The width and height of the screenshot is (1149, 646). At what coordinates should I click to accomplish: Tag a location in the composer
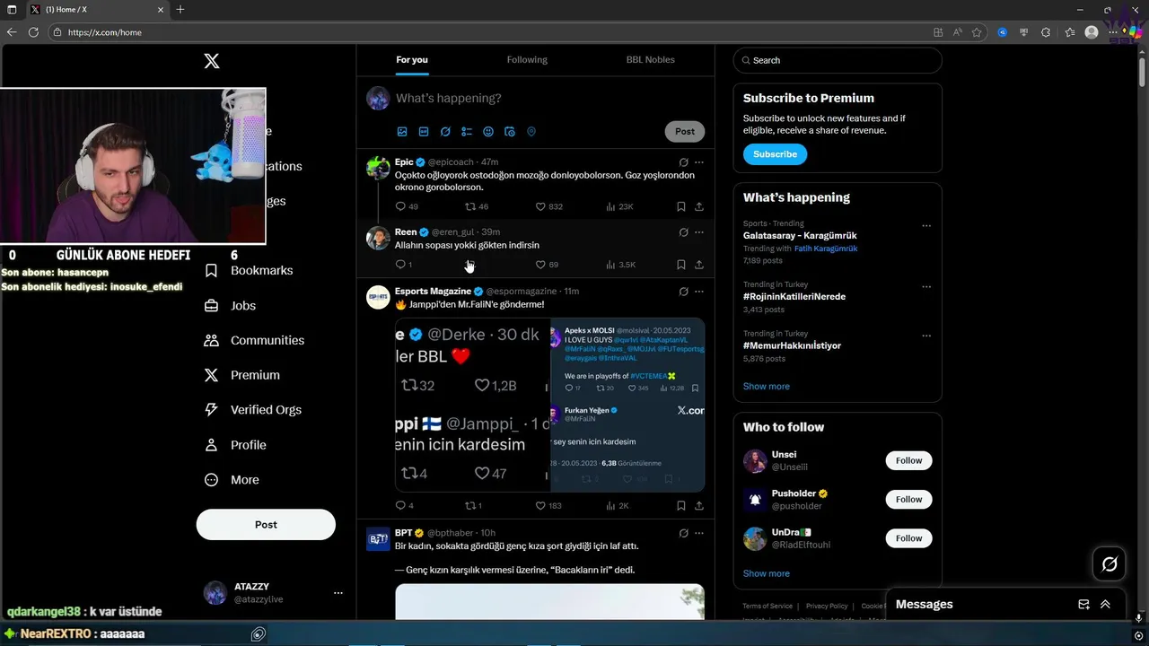pyautogui.click(x=531, y=132)
